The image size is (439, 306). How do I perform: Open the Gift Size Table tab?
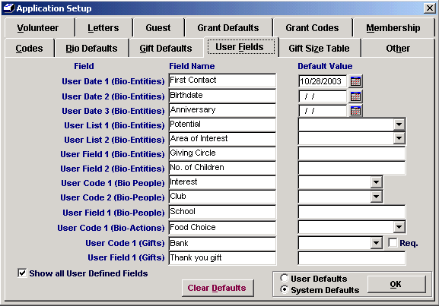tap(320, 49)
